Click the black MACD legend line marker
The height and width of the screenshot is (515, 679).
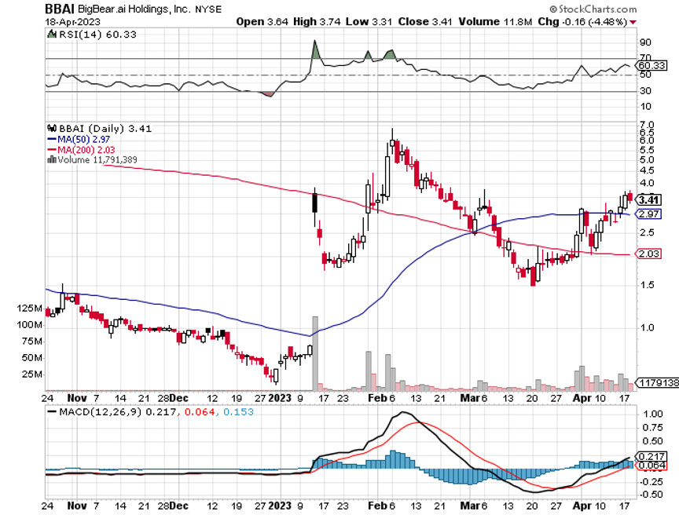coord(52,410)
